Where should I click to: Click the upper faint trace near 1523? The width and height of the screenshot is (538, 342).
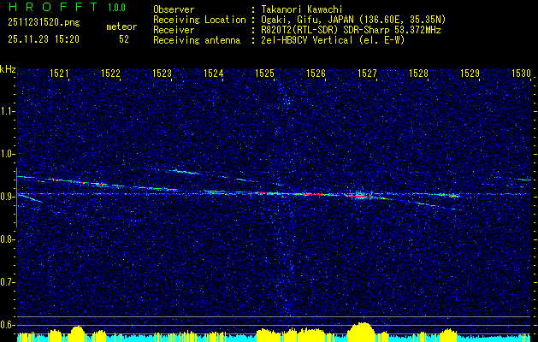pyautogui.click(x=186, y=172)
